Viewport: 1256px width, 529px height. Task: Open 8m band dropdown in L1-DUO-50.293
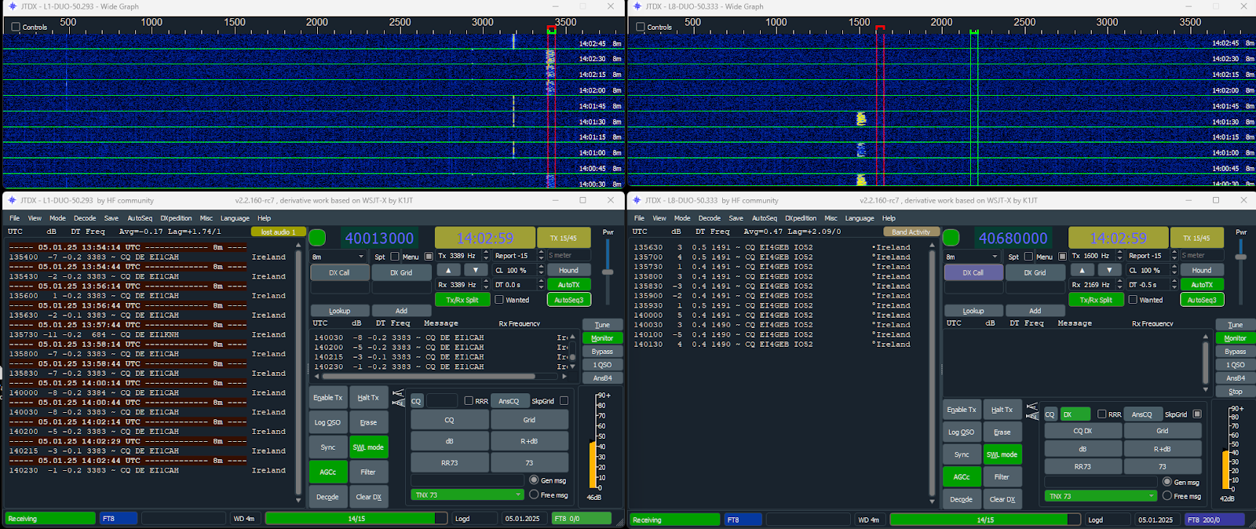[338, 256]
